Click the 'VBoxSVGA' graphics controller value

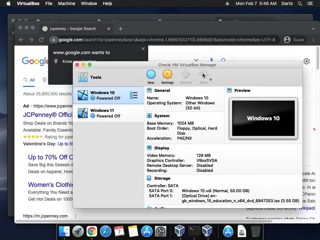click(x=207, y=160)
